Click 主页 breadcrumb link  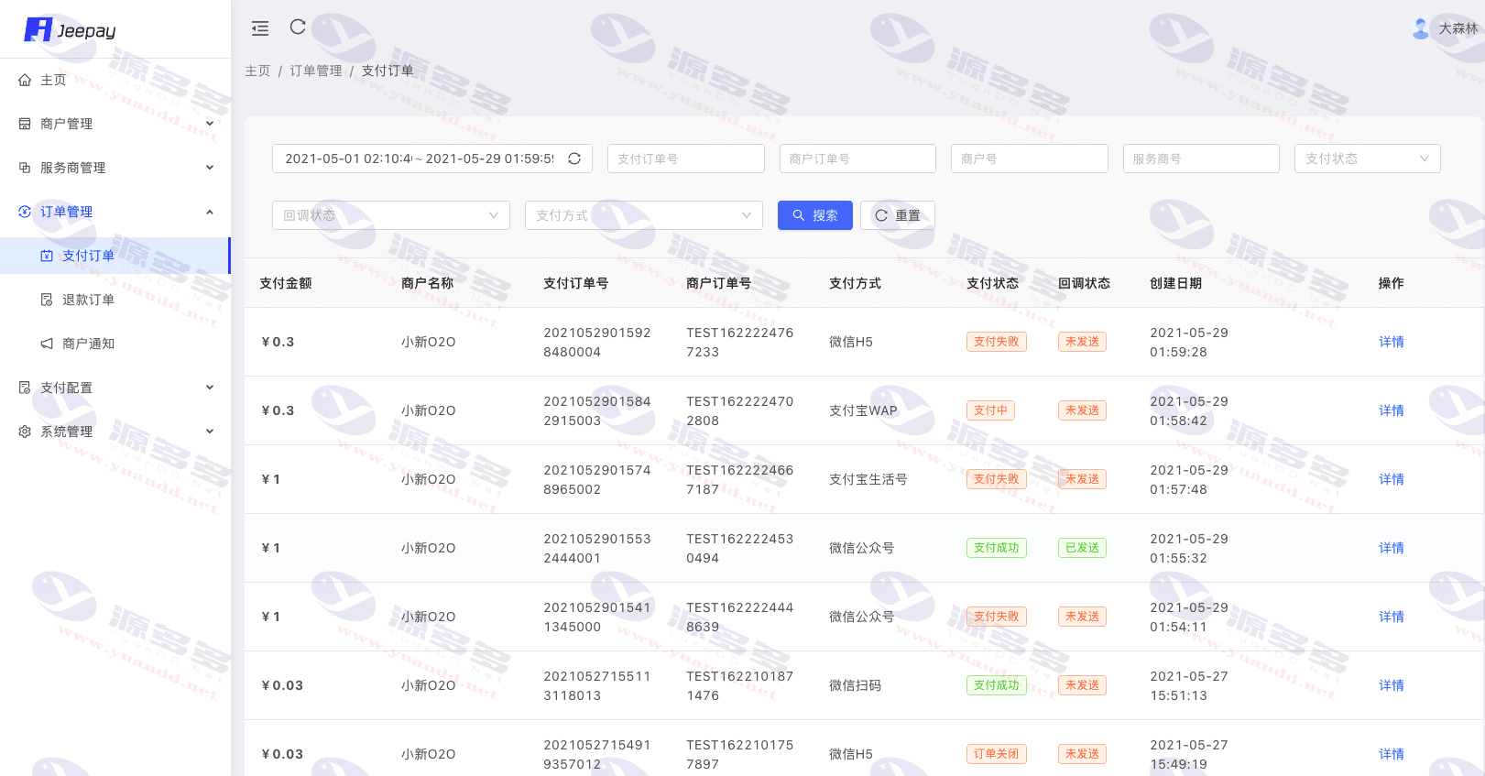(x=258, y=71)
